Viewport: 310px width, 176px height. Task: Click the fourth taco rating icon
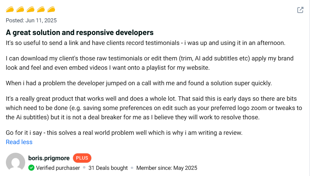point(41,10)
